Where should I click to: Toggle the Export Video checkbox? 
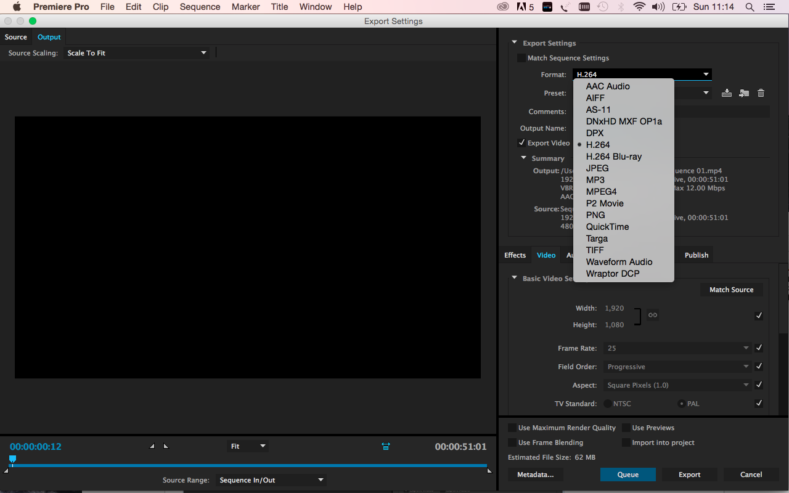521,143
